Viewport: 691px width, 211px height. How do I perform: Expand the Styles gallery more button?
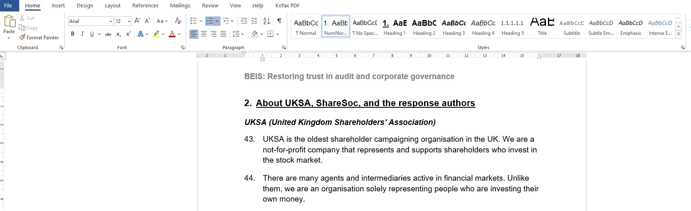[x=678, y=34]
